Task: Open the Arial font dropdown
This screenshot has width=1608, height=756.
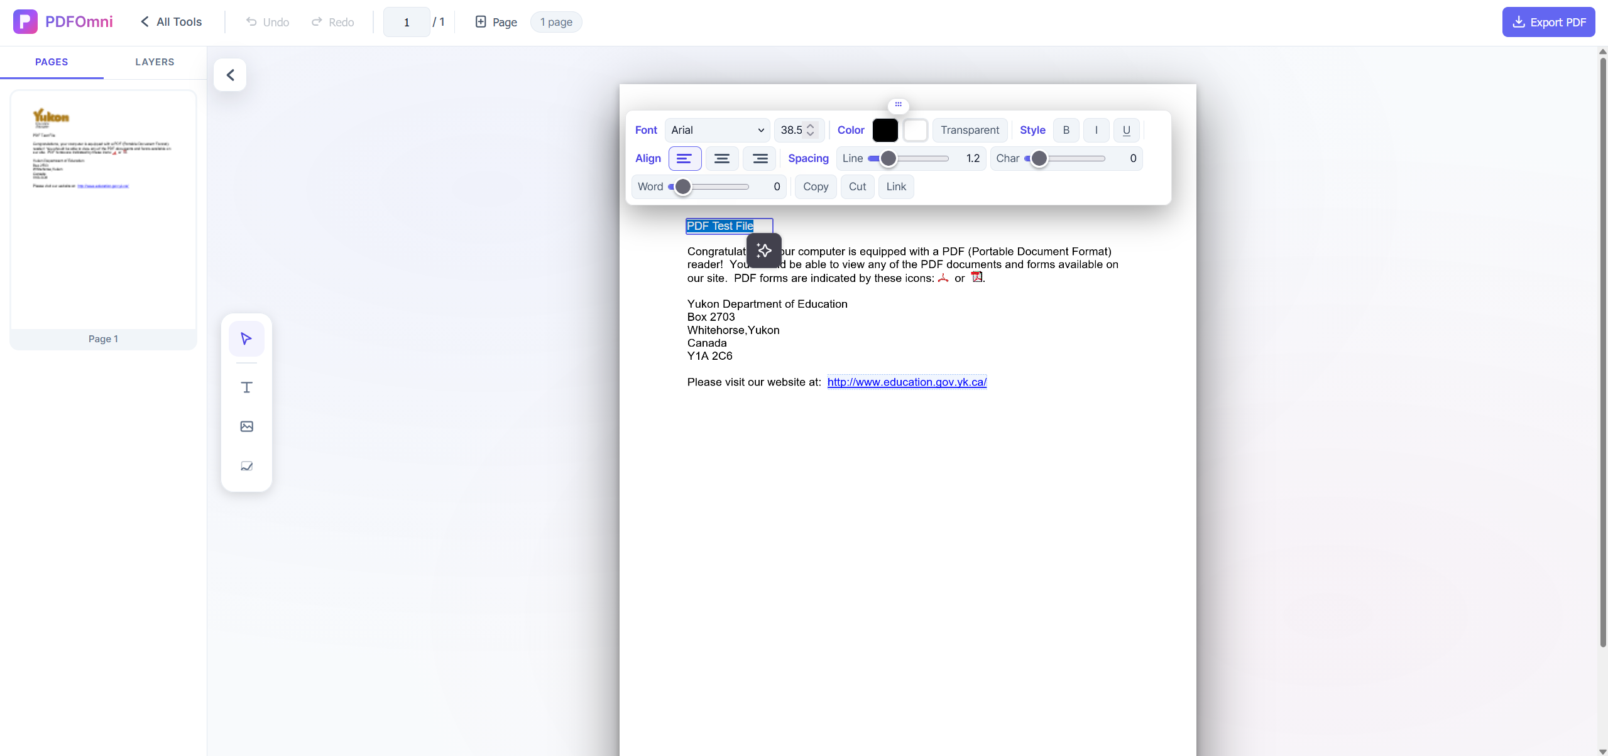Action: (x=717, y=130)
